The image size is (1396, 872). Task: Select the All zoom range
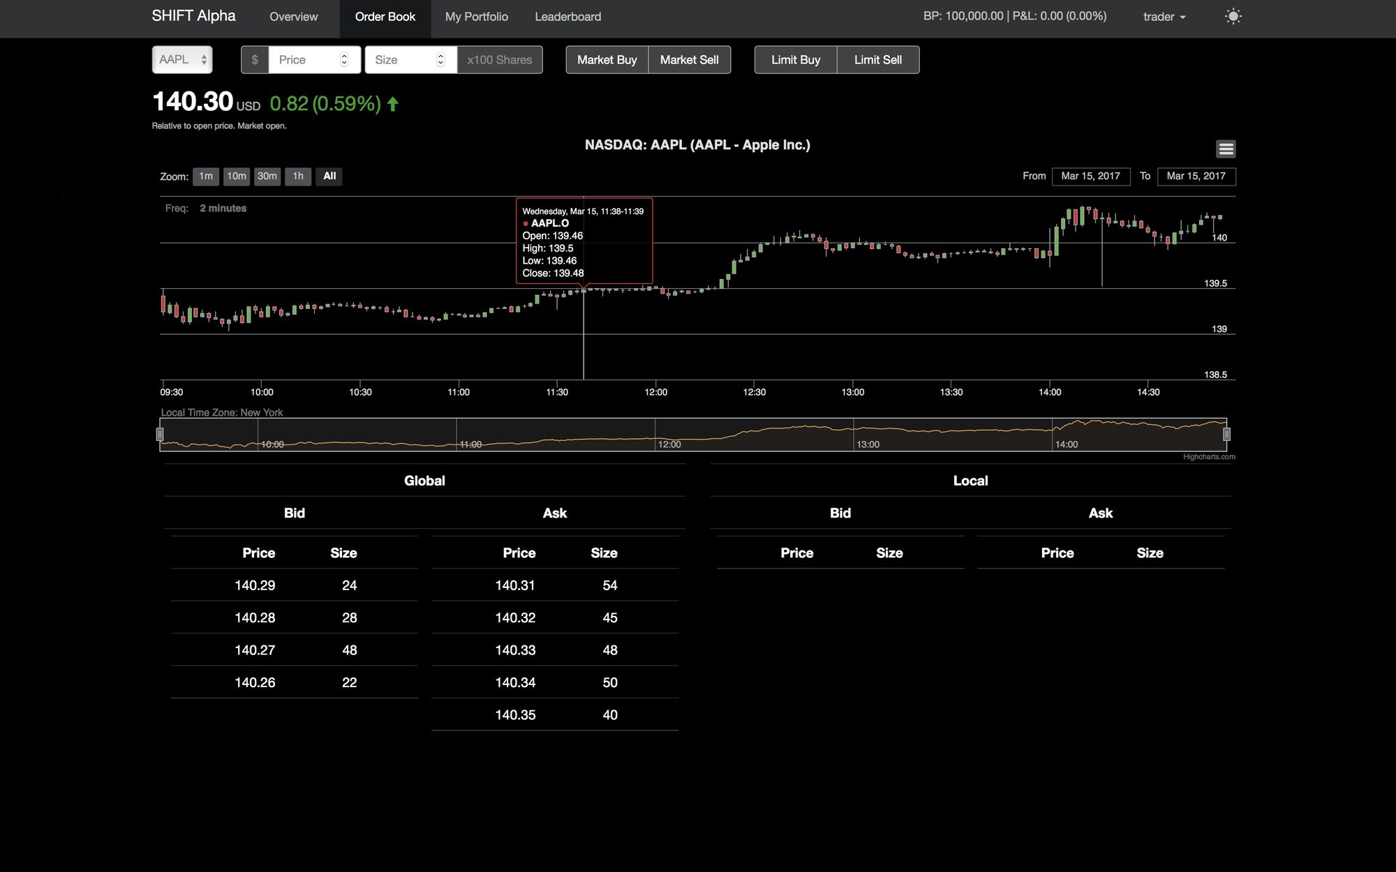(329, 176)
